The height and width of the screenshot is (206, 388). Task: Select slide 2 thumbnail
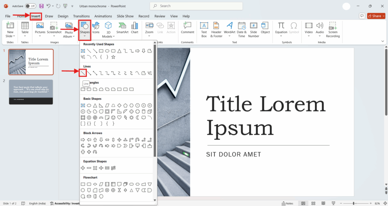pos(31,92)
